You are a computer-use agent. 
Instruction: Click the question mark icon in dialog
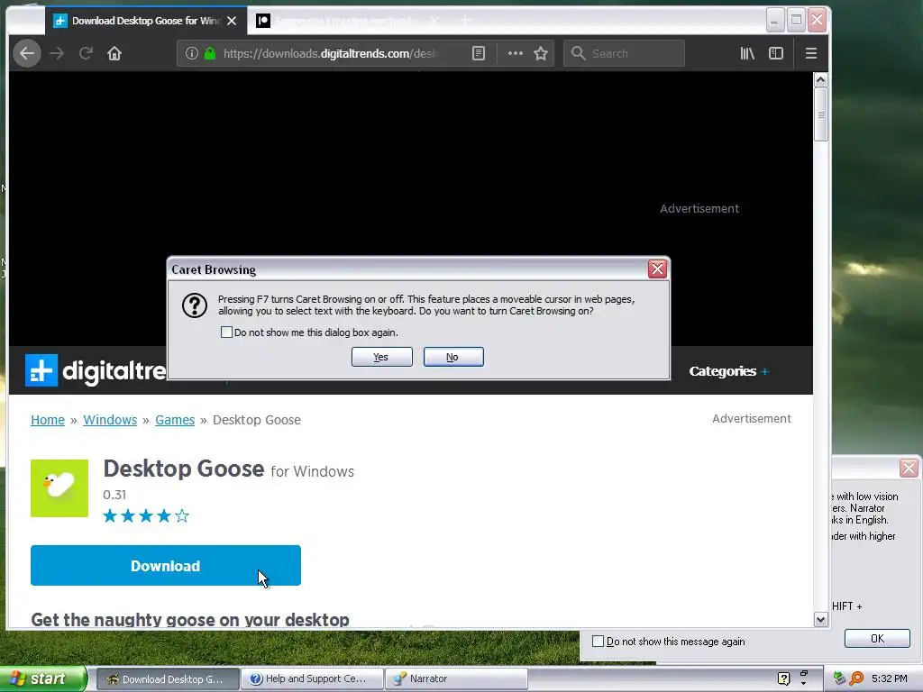[195, 305]
